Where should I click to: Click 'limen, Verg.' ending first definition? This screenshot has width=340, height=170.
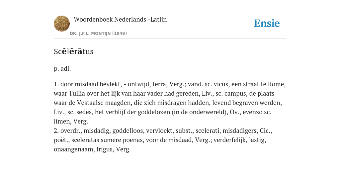(x=71, y=122)
